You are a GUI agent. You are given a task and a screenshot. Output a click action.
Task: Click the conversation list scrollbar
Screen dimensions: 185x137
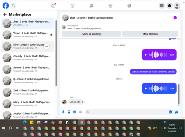(x=56, y=53)
